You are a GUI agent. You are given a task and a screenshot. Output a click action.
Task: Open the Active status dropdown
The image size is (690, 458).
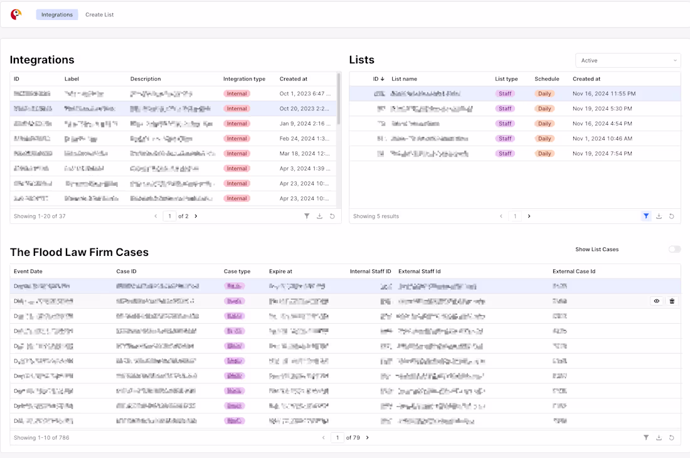[x=628, y=61]
